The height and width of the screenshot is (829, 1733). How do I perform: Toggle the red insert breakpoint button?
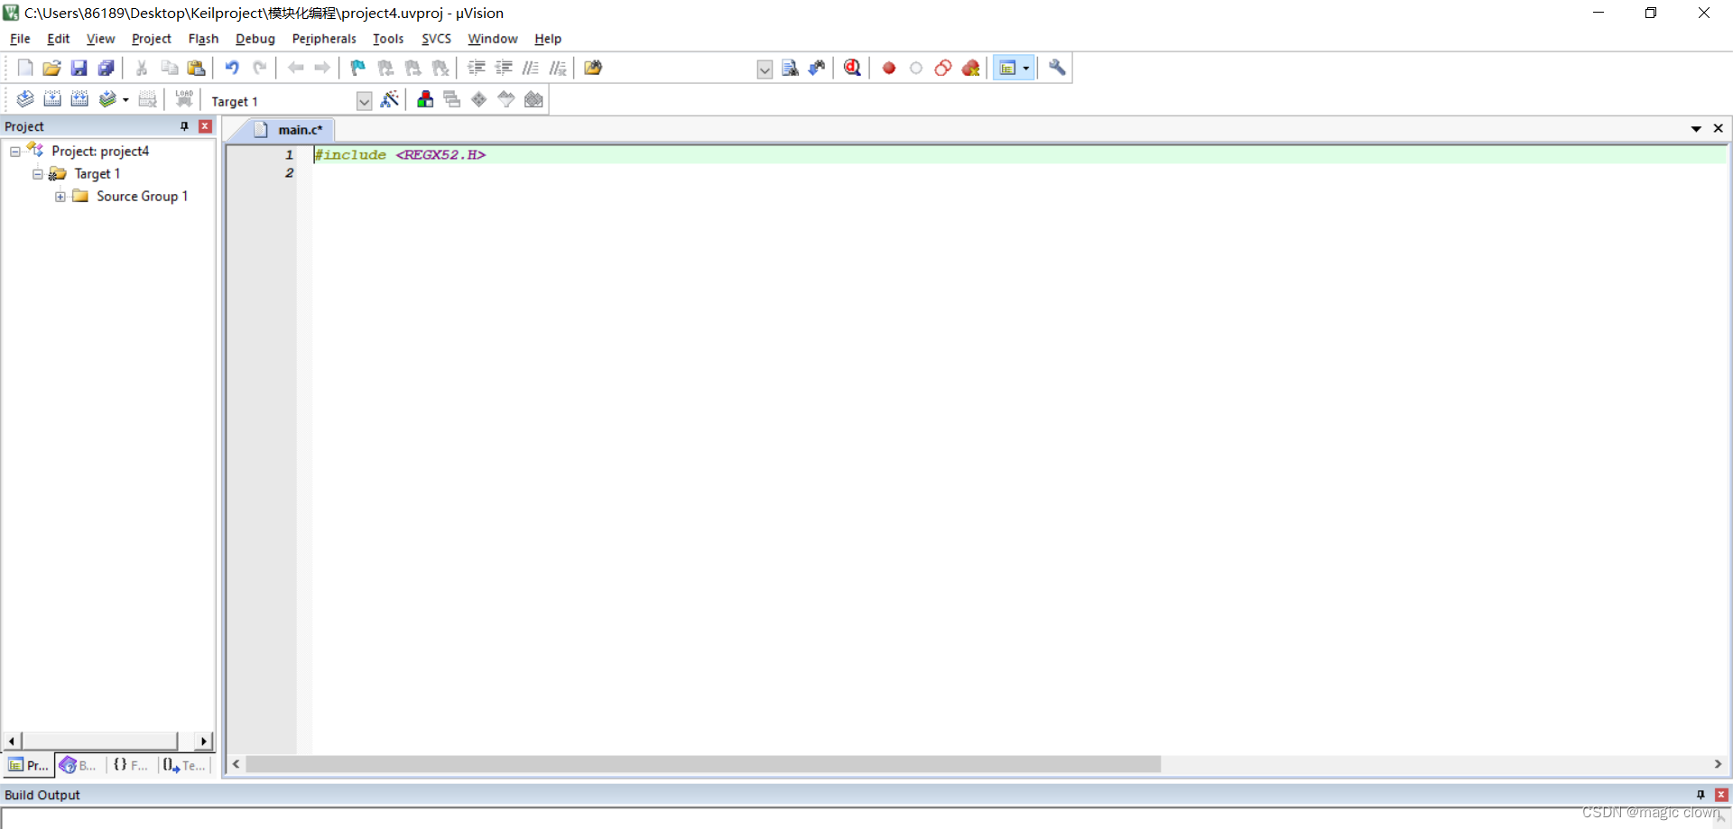pos(889,68)
